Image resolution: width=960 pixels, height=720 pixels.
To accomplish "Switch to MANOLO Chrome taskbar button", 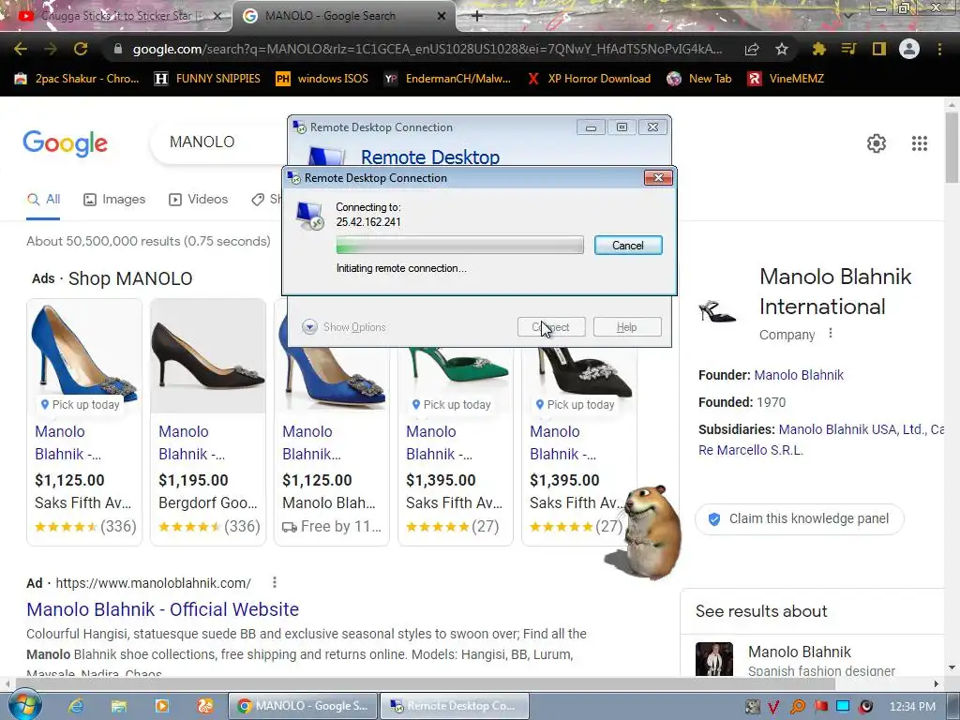I will 303,706.
